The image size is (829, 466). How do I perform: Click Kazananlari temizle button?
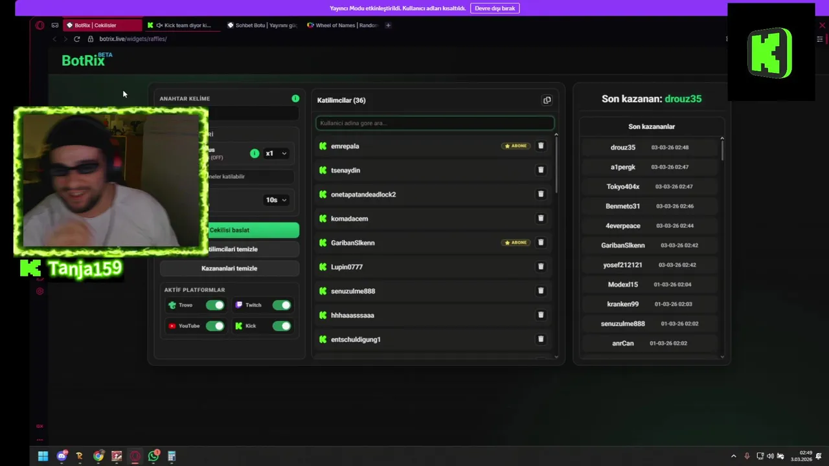[229, 268]
